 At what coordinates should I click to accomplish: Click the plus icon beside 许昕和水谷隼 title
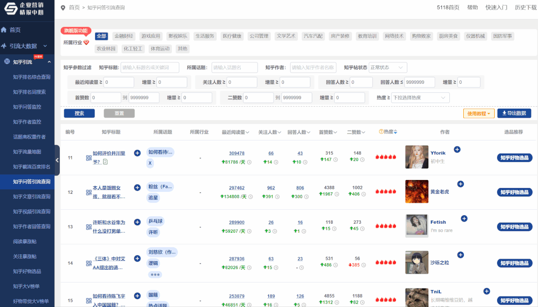tap(137, 222)
